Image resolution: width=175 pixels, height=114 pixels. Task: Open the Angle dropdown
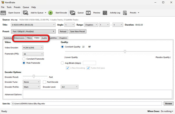69,25
